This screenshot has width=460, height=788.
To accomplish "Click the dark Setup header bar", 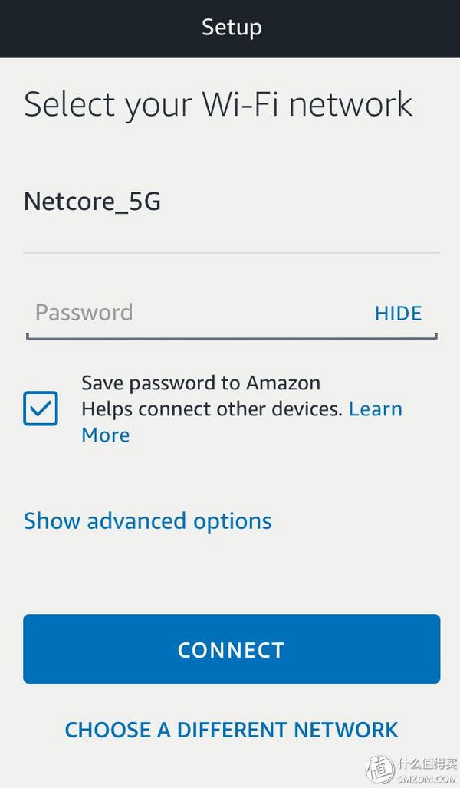I will point(230,28).
